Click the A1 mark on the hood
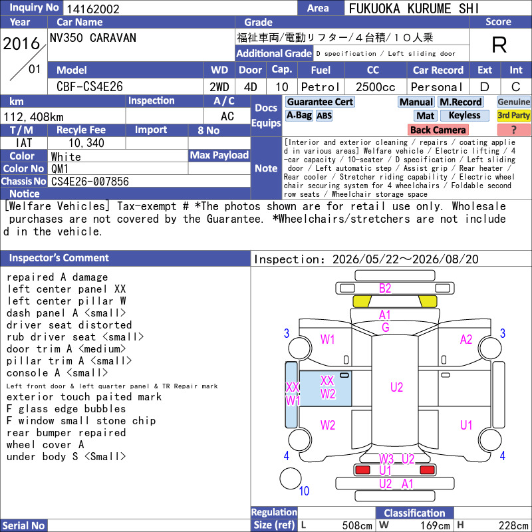The height and width of the screenshot is (532, 532). tap(385, 315)
